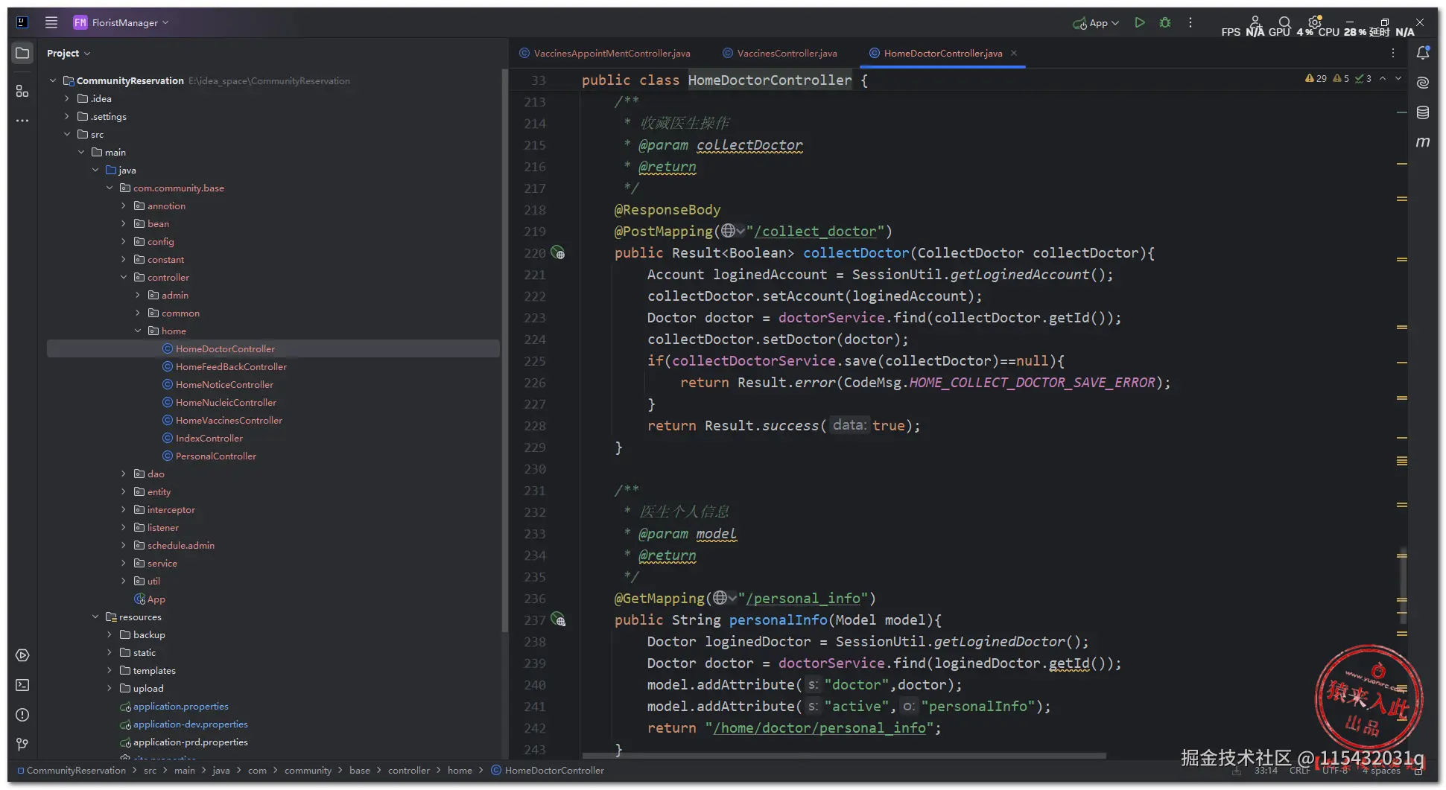This screenshot has width=1446, height=790.
Task: Open the Notifications bell
Action: (1423, 53)
